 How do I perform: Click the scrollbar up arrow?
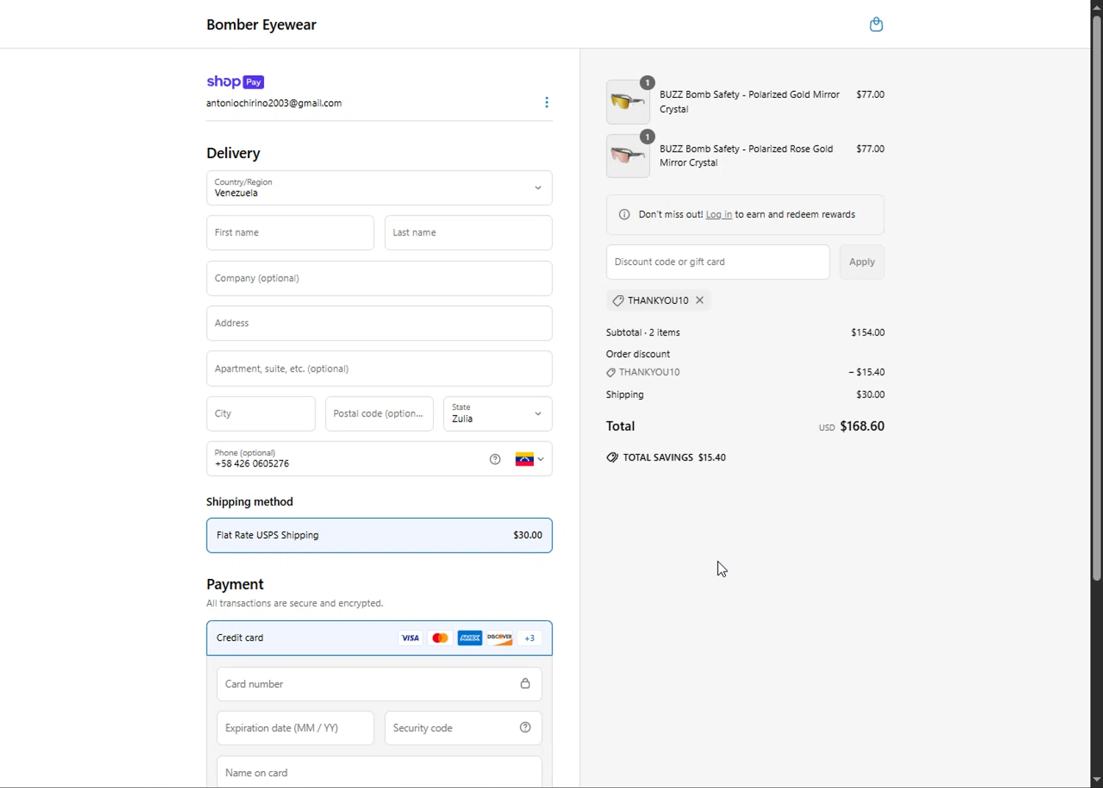coord(1096,7)
